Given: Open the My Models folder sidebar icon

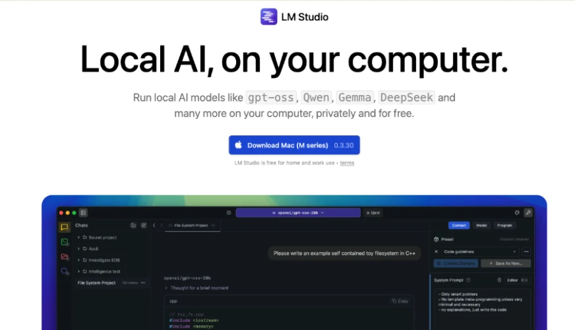Looking at the screenshot, I should click(64, 256).
